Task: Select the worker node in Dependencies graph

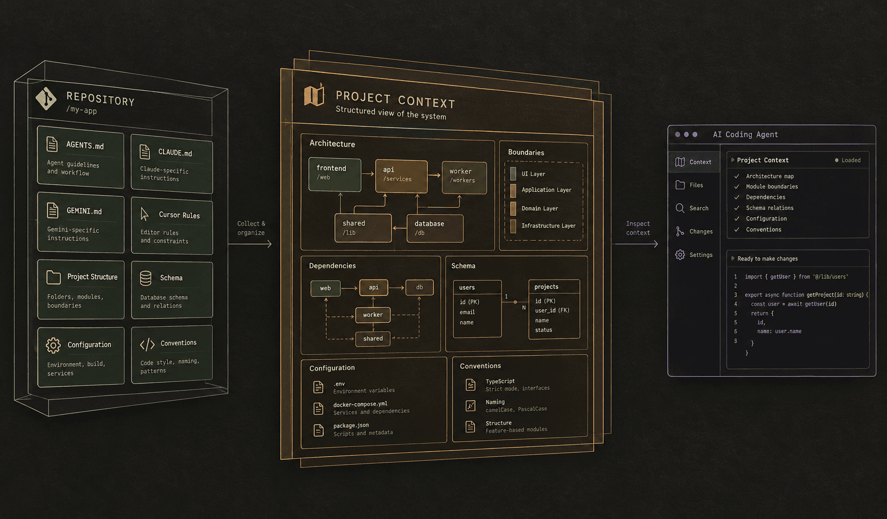Action: tap(373, 315)
